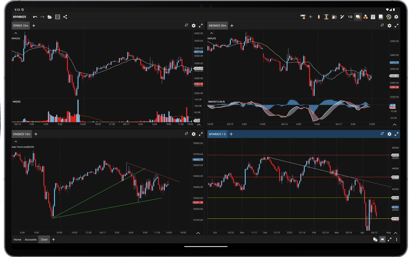Add a study to the MYMM25 1D chart
The image size is (412, 257).
[x=231, y=134]
